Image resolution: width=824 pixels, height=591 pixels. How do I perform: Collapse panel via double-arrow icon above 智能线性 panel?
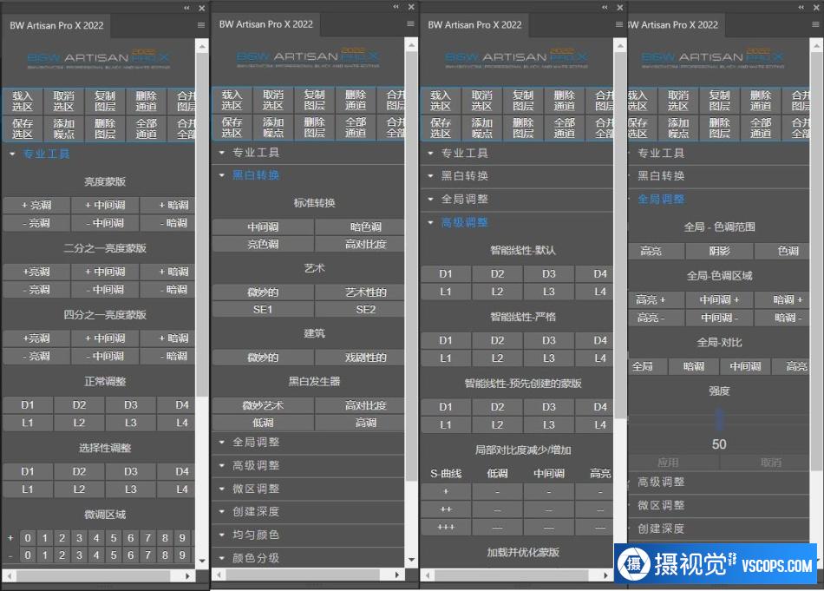click(605, 7)
